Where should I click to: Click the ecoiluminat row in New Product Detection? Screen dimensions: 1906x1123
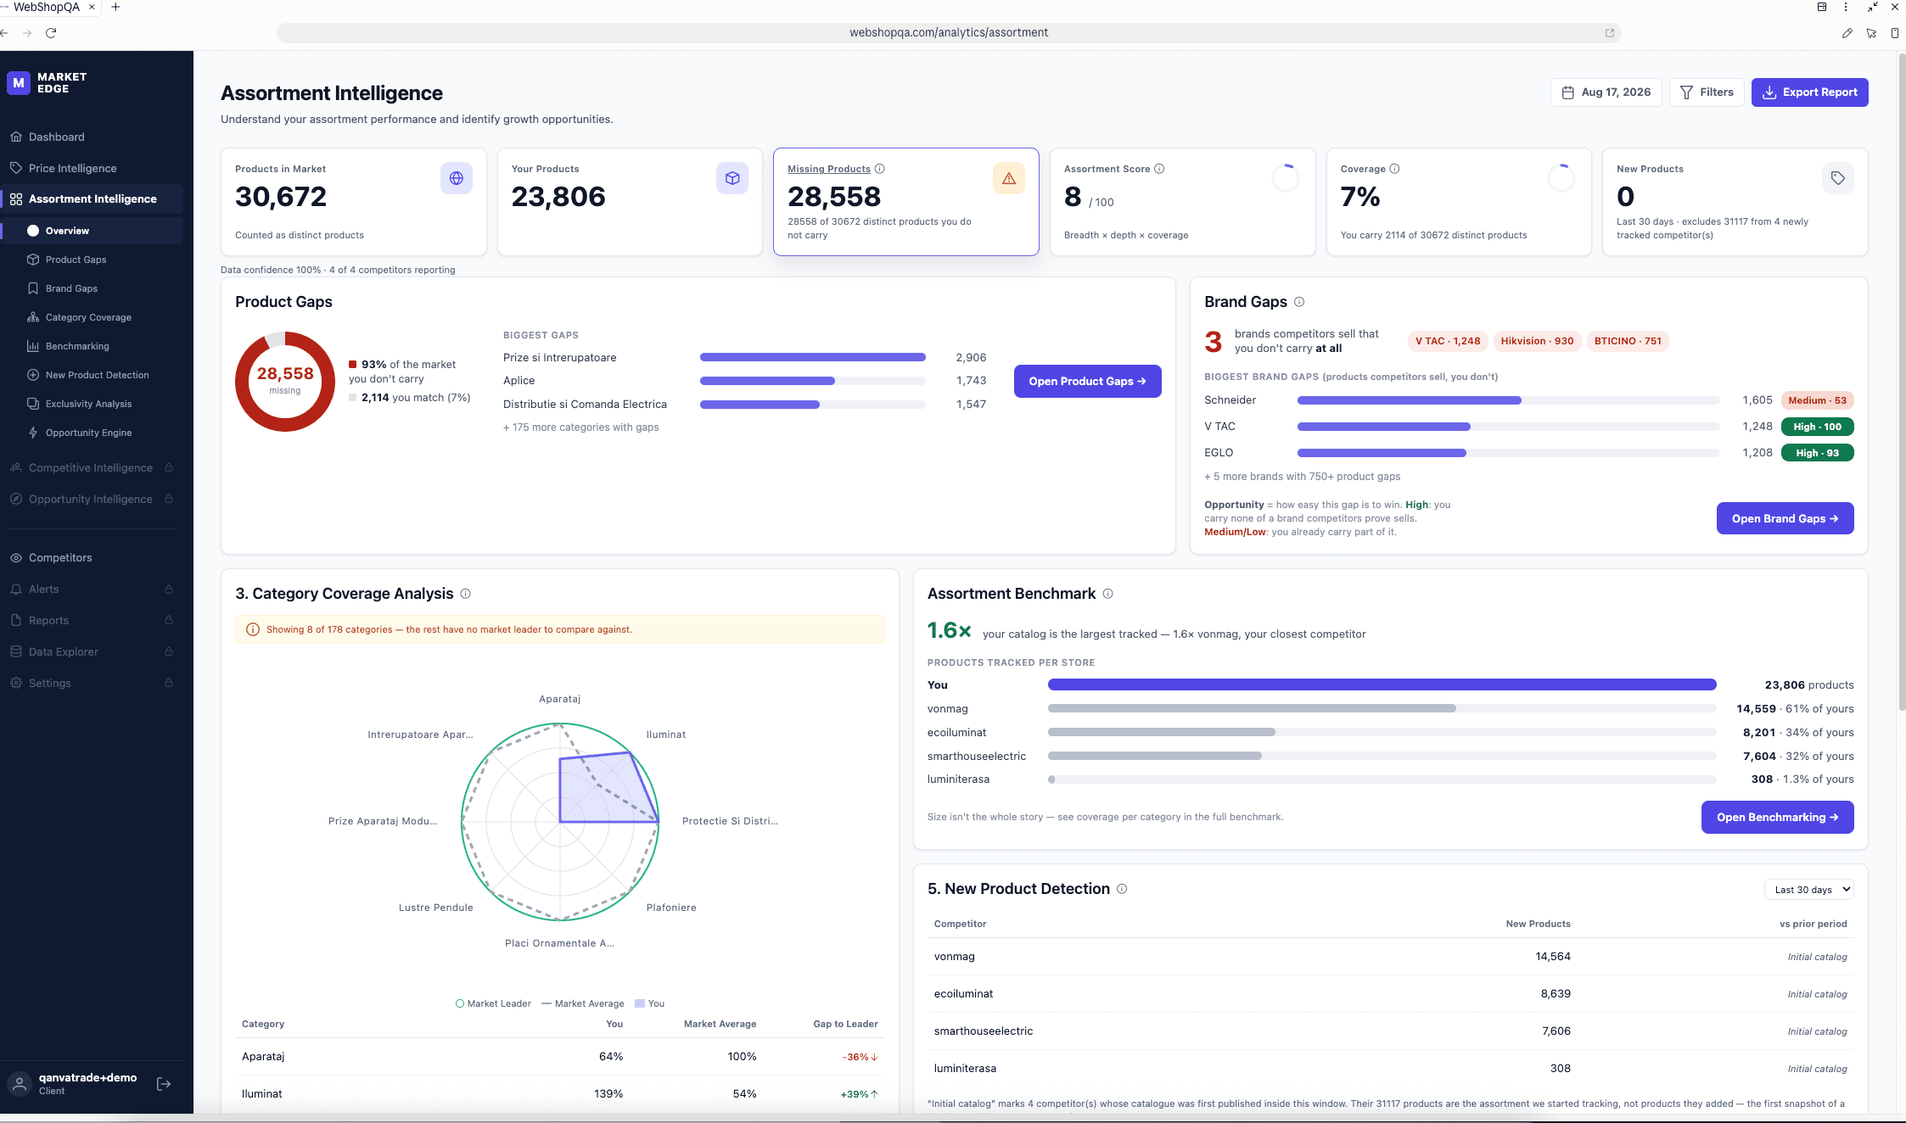click(x=1390, y=994)
